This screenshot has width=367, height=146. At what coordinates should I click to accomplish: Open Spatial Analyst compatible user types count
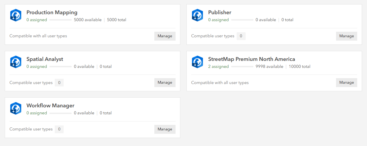[x=59, y=83]
